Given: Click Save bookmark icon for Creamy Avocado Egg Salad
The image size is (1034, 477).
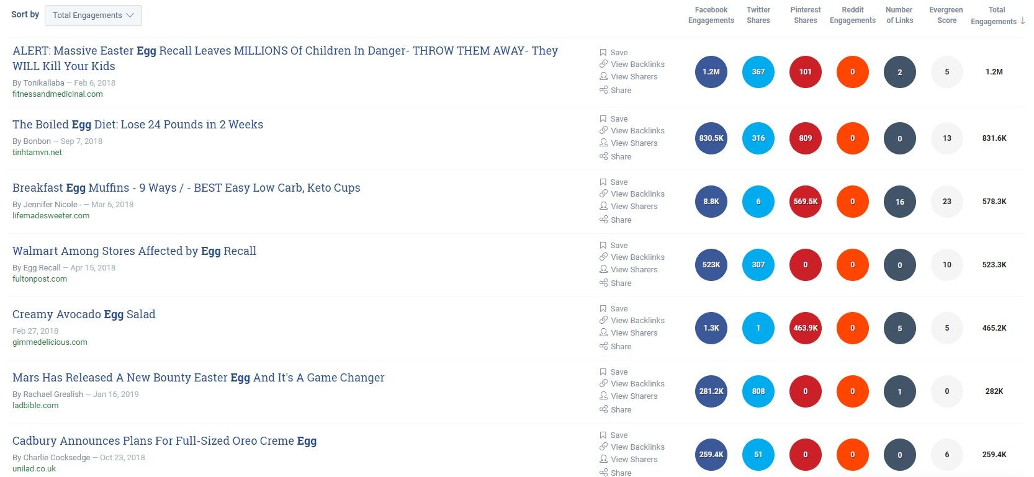Looking at the screenshot, I should pos(603,308).
